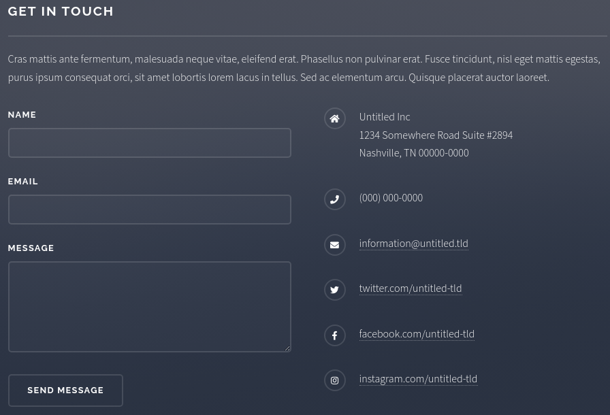610x415 pixels.
Task: Focus the Email input field
Action: (150, 210)
